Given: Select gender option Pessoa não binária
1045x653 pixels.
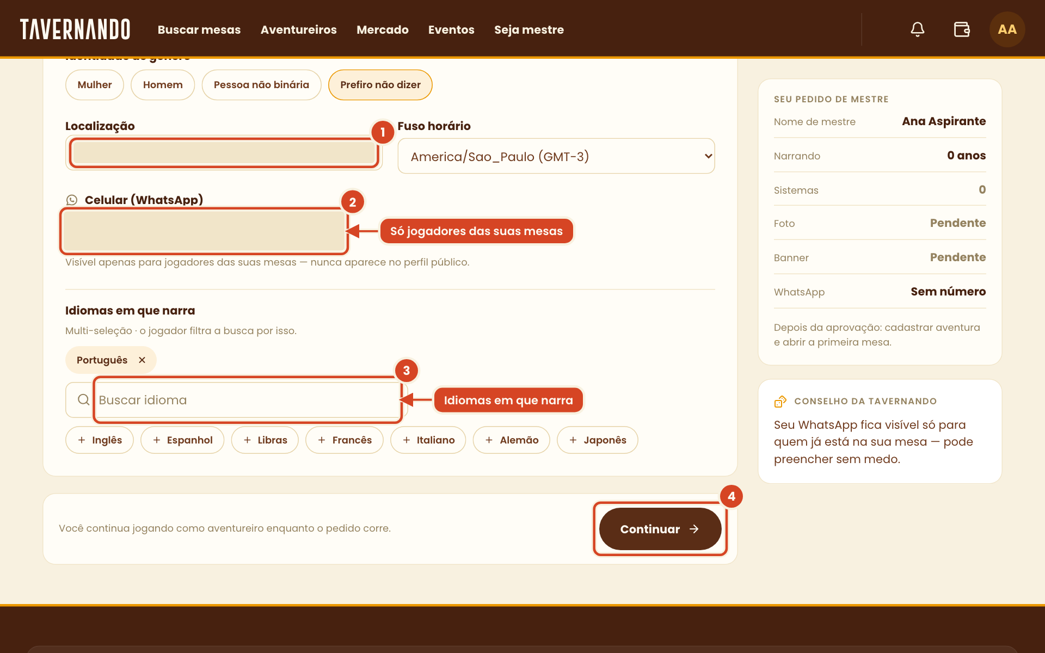Looking at the screenshot, I should [x=261, y=85].
